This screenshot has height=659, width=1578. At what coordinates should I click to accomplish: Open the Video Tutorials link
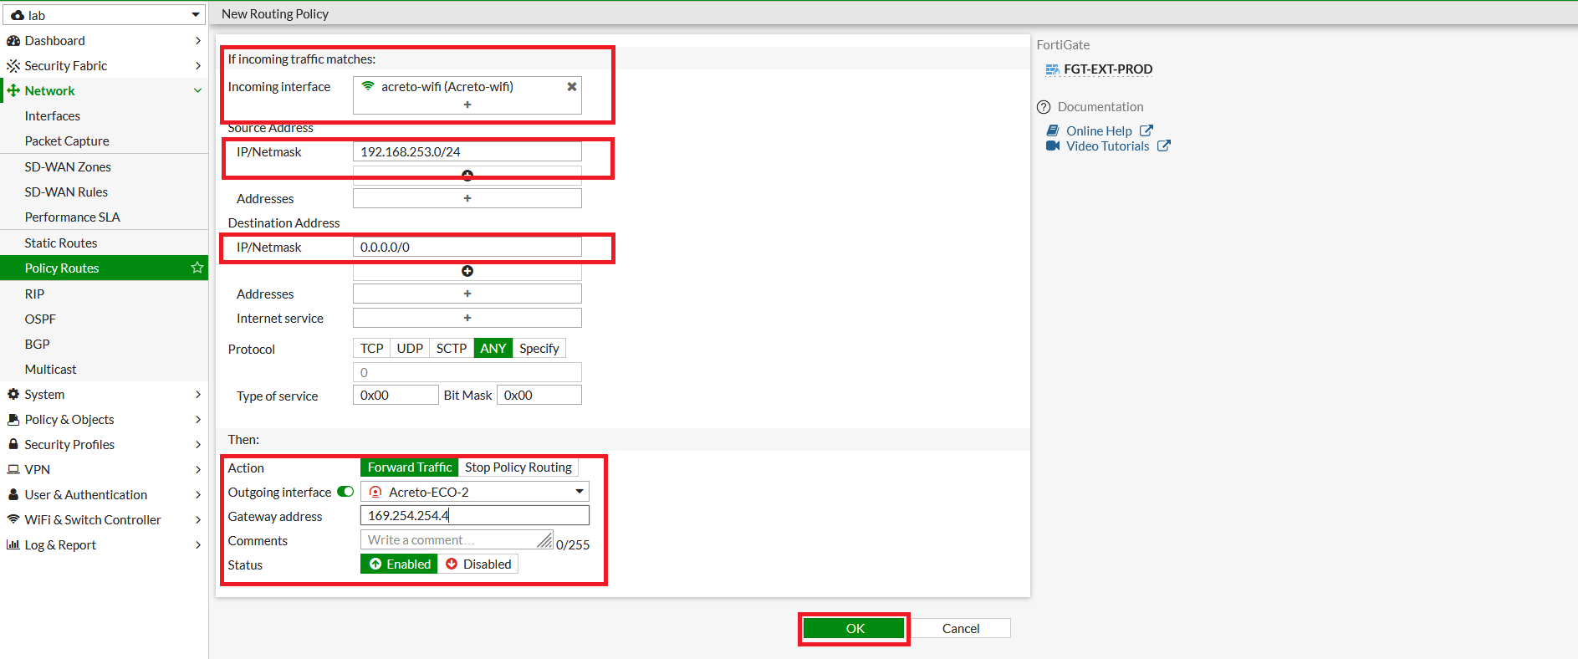tap(1107, 146)
